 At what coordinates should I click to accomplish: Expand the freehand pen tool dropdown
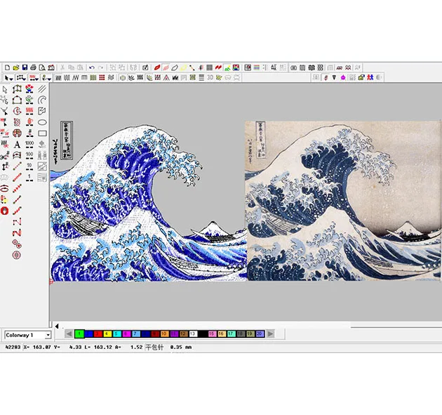pos(50,79)
